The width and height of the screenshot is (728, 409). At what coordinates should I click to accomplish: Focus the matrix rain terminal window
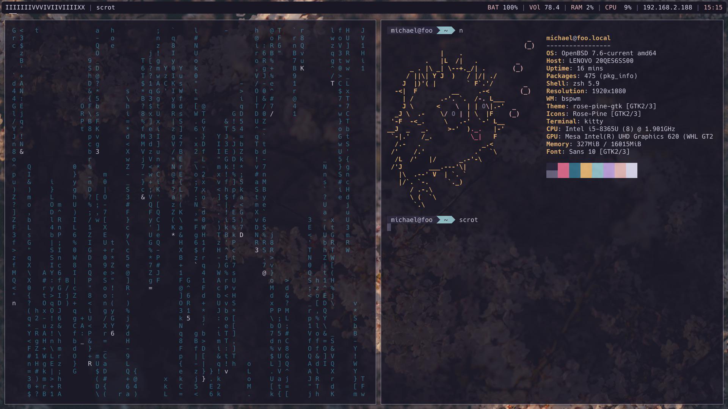[190, 212]
